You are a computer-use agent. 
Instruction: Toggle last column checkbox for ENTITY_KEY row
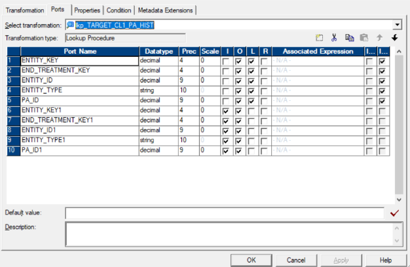pyautogui.click(x=382, y=62)
